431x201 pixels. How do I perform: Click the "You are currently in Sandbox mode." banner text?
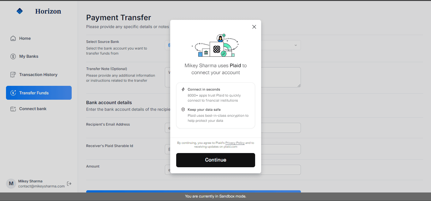coord(216,196)
